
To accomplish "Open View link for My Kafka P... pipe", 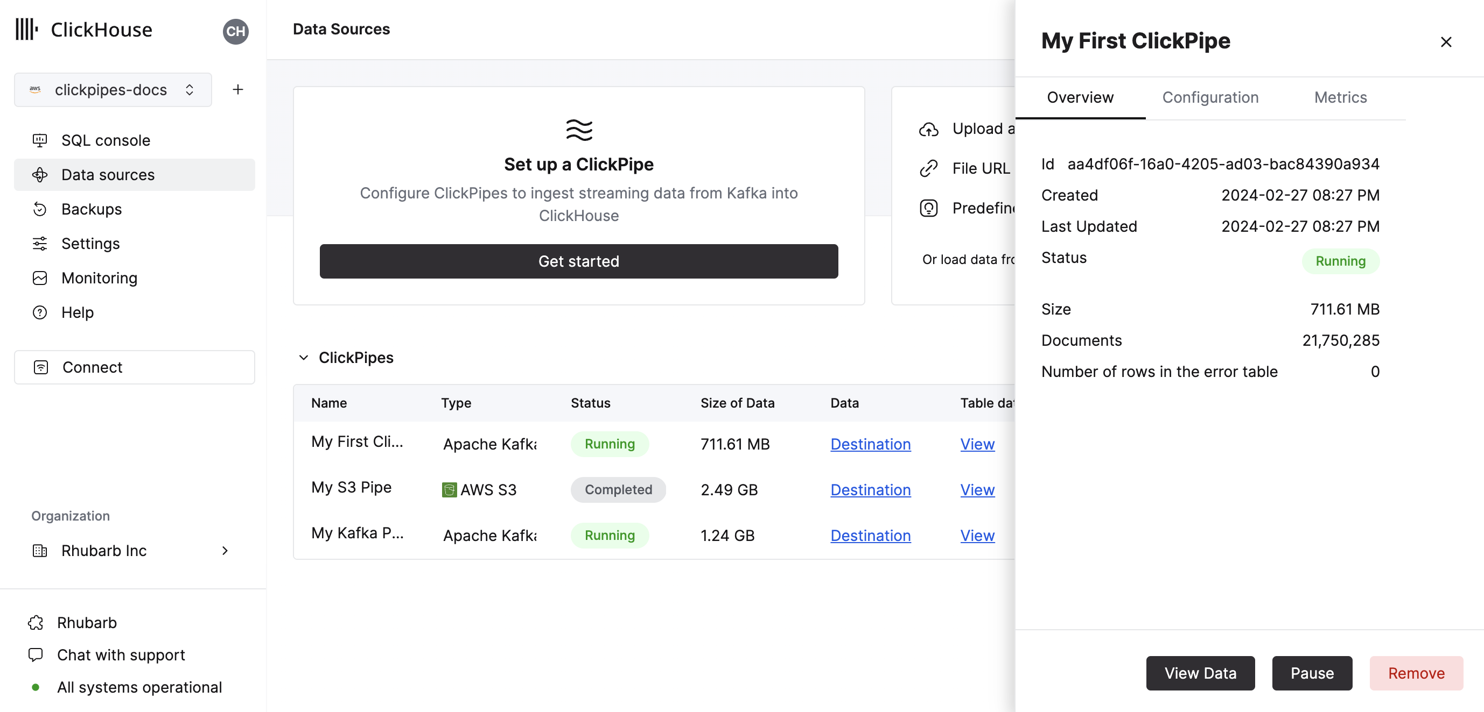I will point(978,534).
